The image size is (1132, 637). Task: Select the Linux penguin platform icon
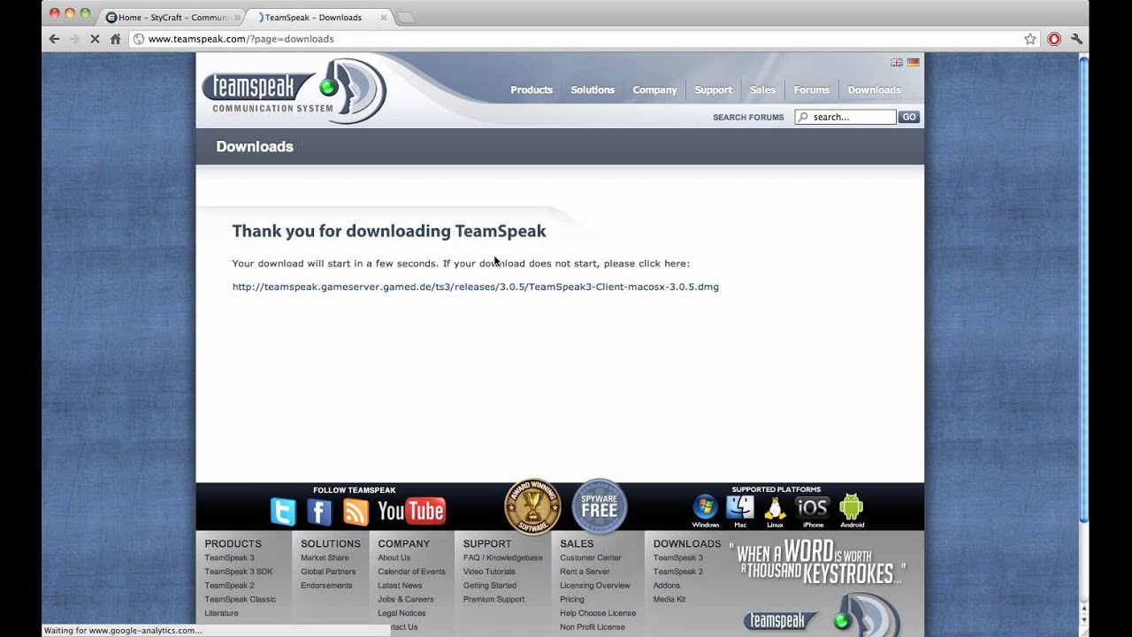775,510
